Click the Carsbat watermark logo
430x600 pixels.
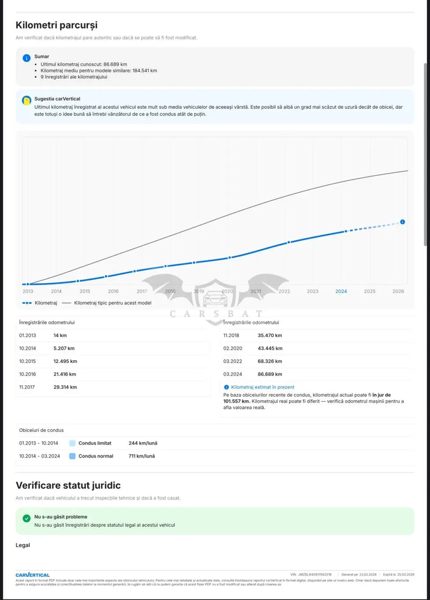tap(216, 299)
